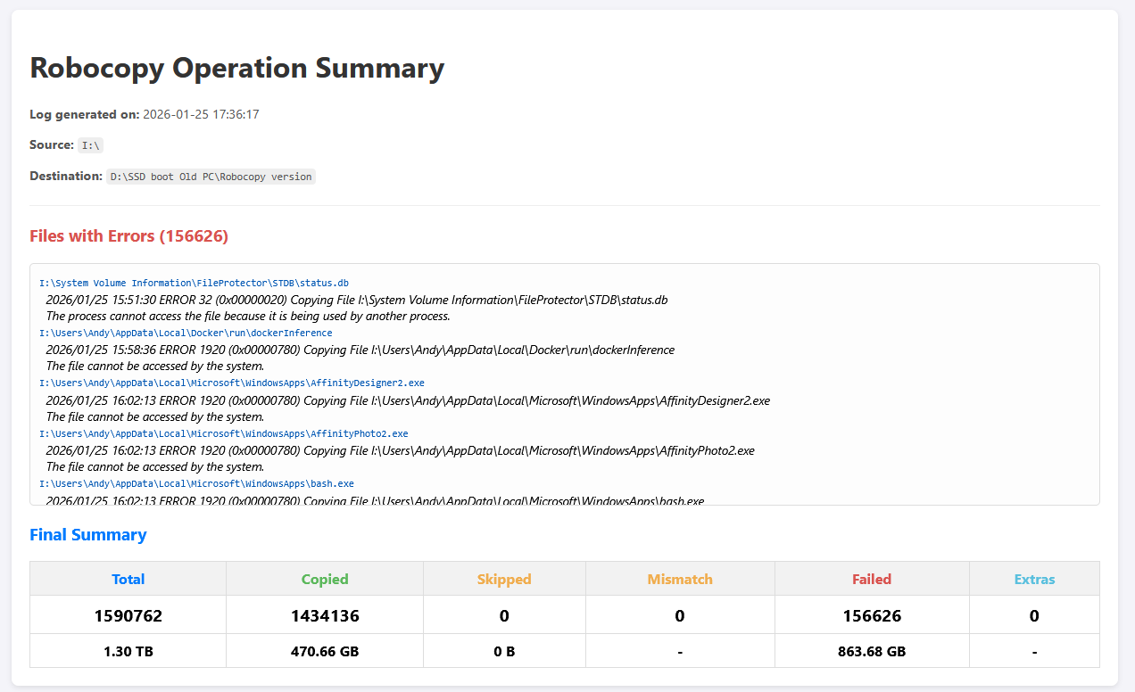The width and height of the screenshot is (1135, 692).
Task: Click the 1590762 total files cell
Action: 128,615
